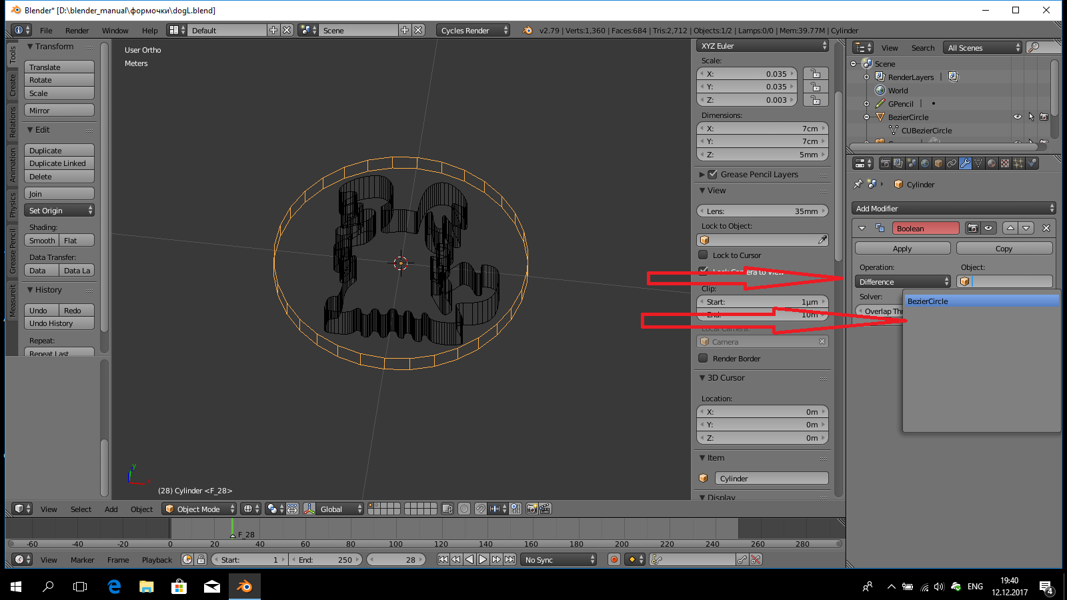The image size is (1067, 600).
Task: Open the Window menu
Action: pyautogui.click(x=115, y=31)
